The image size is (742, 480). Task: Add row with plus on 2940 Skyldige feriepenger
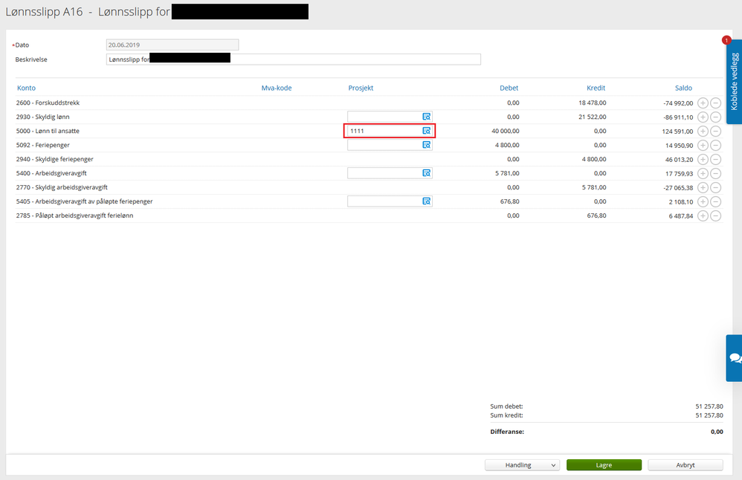[x=703, y=159]
